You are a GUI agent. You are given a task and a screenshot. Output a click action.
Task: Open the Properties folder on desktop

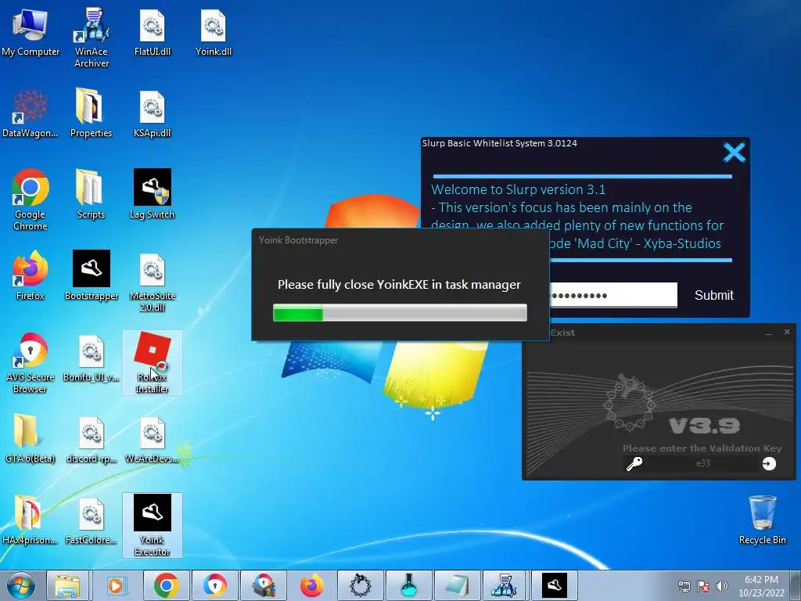click(91, 113)
